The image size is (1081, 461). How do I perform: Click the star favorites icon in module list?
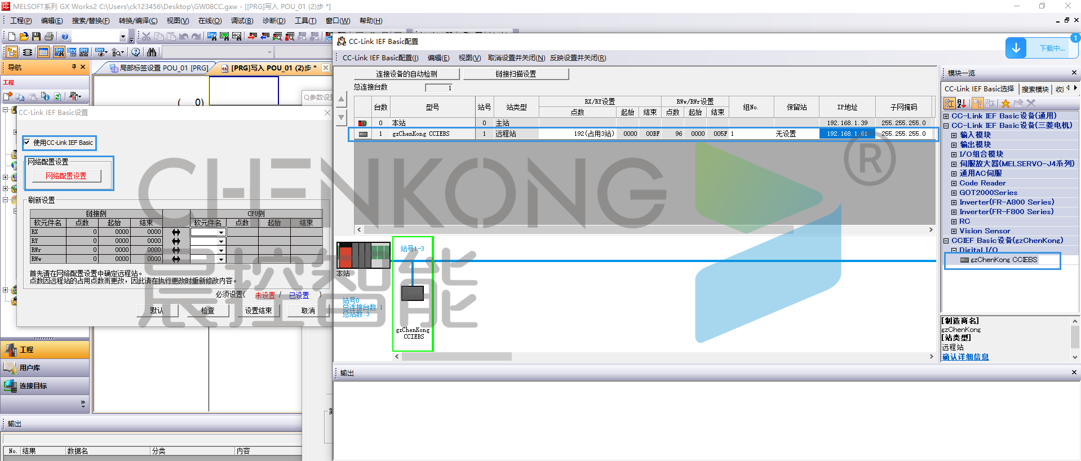click(1005, 103)
